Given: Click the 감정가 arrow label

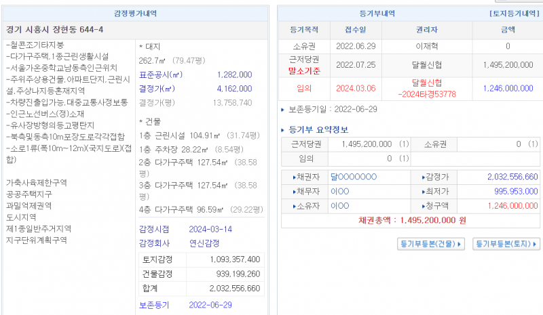Looking at the screenshot, I should click(x=434, y=177).
